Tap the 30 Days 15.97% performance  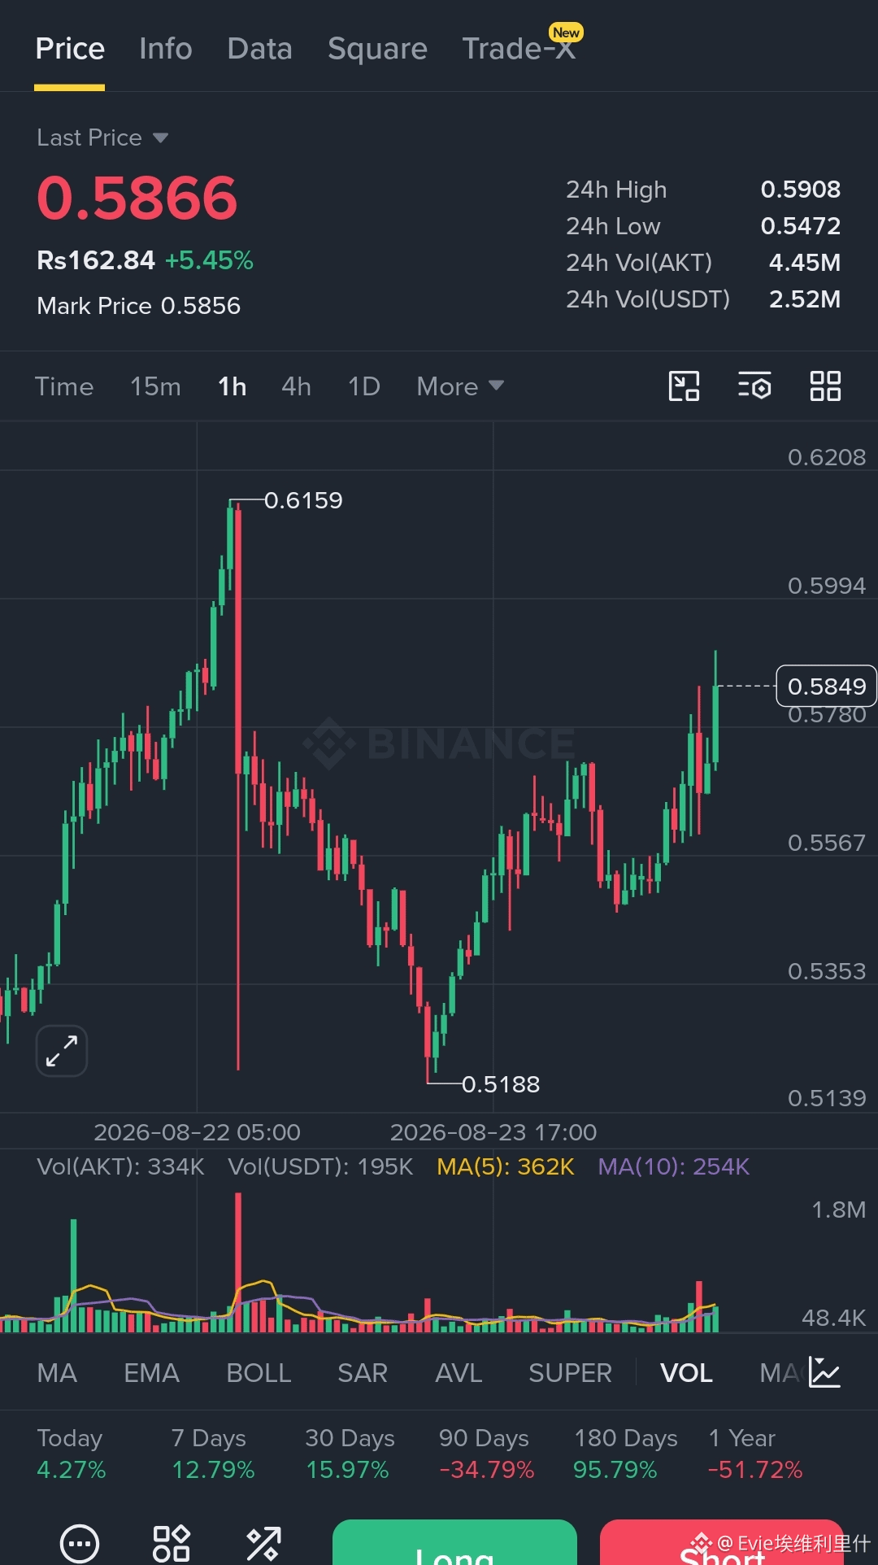point(350,1454)
